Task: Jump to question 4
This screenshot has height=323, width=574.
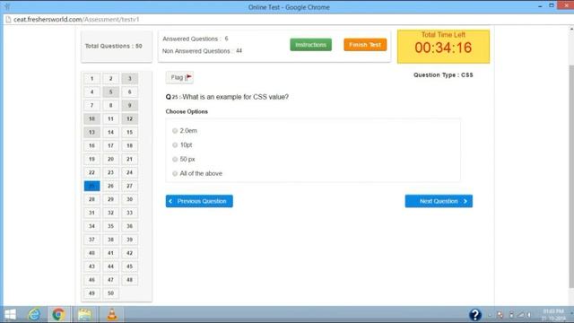Action: 91,92
